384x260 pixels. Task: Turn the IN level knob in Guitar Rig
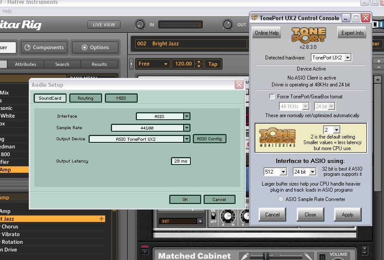(140, 25)
